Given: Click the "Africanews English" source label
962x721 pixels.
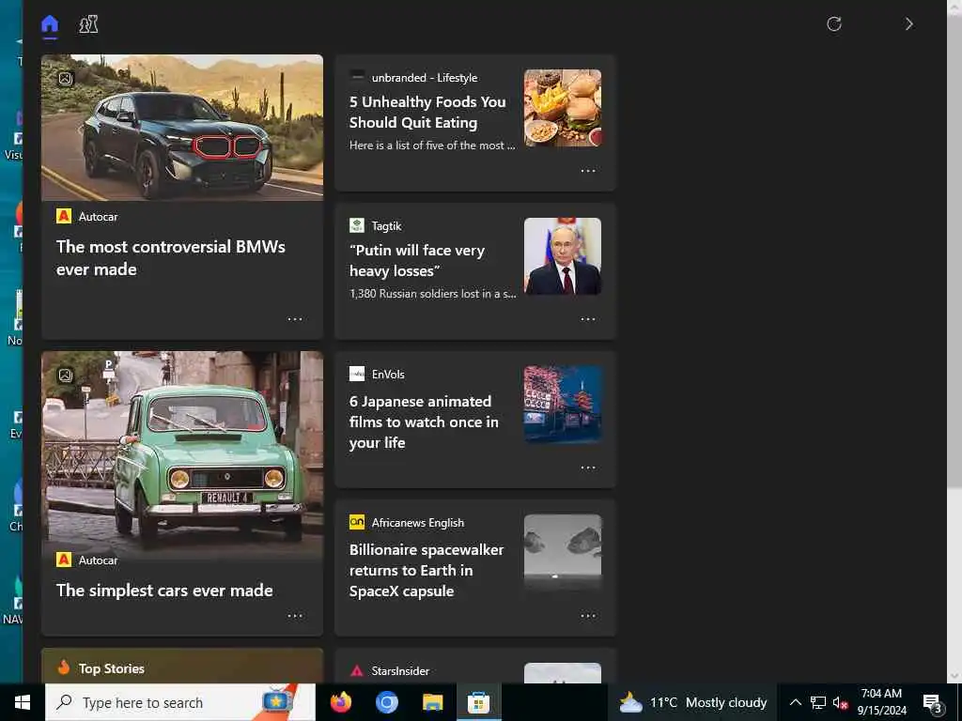Looking at the screenshot, I should point(418,523).
